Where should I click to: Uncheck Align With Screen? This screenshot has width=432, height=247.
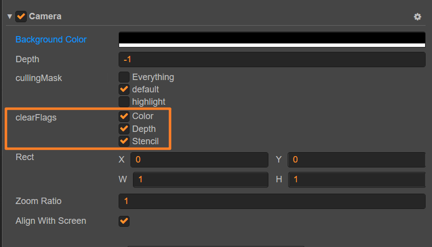coord(124,221)
